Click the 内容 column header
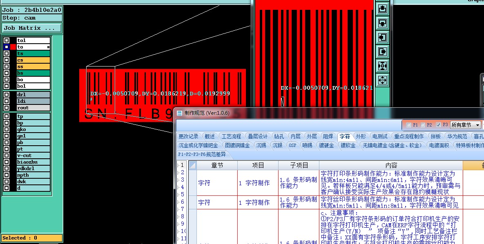Viewport: 484px width, 244px height. pos(391,166)
